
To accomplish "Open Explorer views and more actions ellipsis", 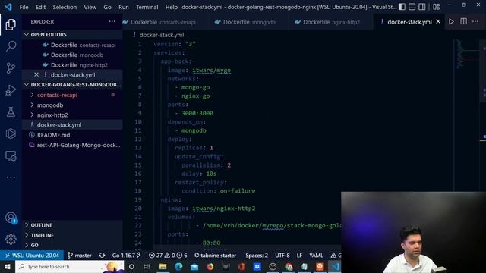I will (x=112, y=22).
